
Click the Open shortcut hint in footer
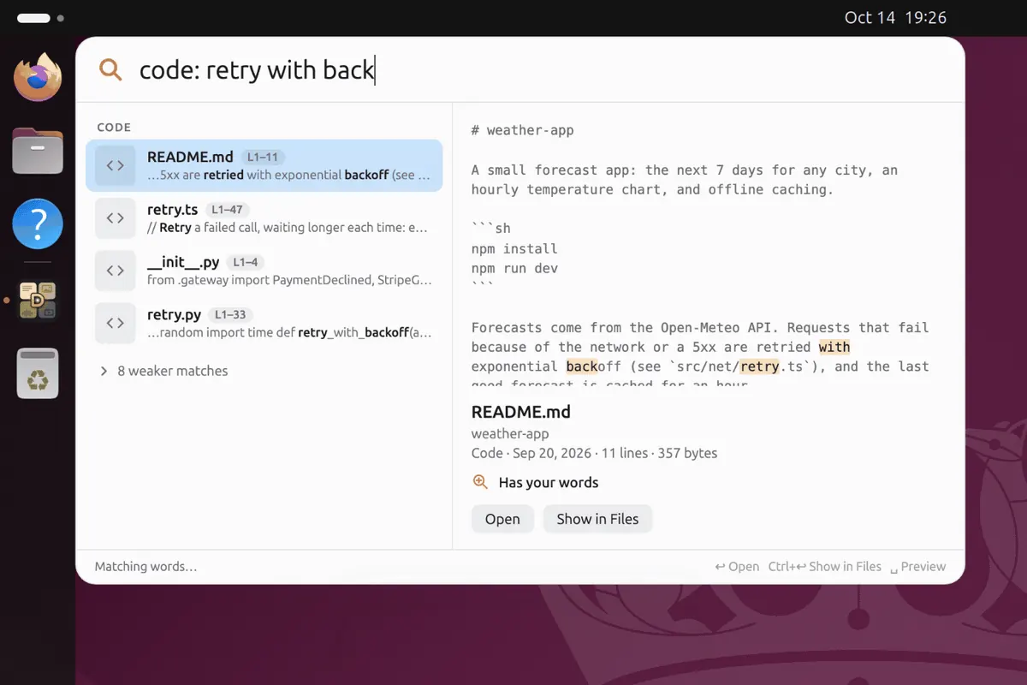[737, 567]
